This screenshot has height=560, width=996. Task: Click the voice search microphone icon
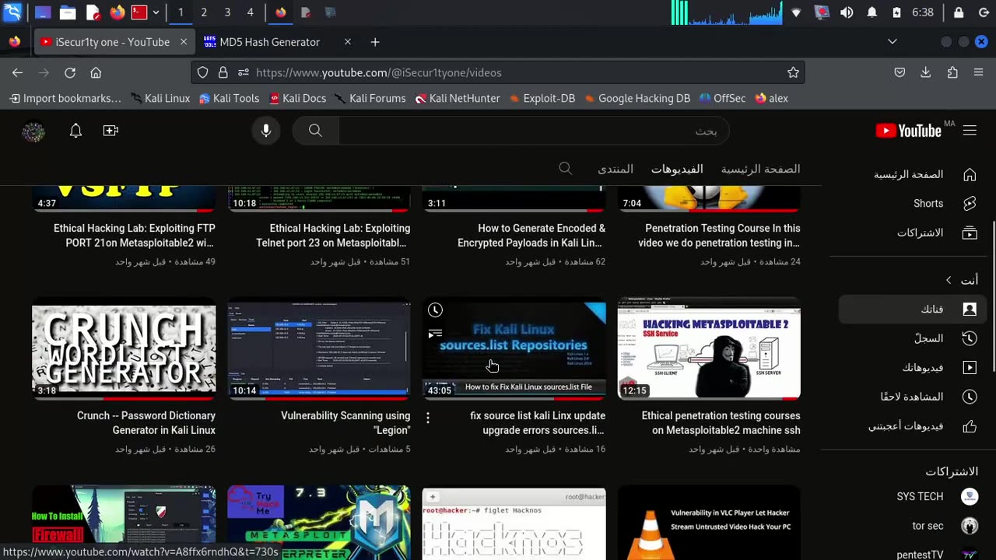point(266,131)
